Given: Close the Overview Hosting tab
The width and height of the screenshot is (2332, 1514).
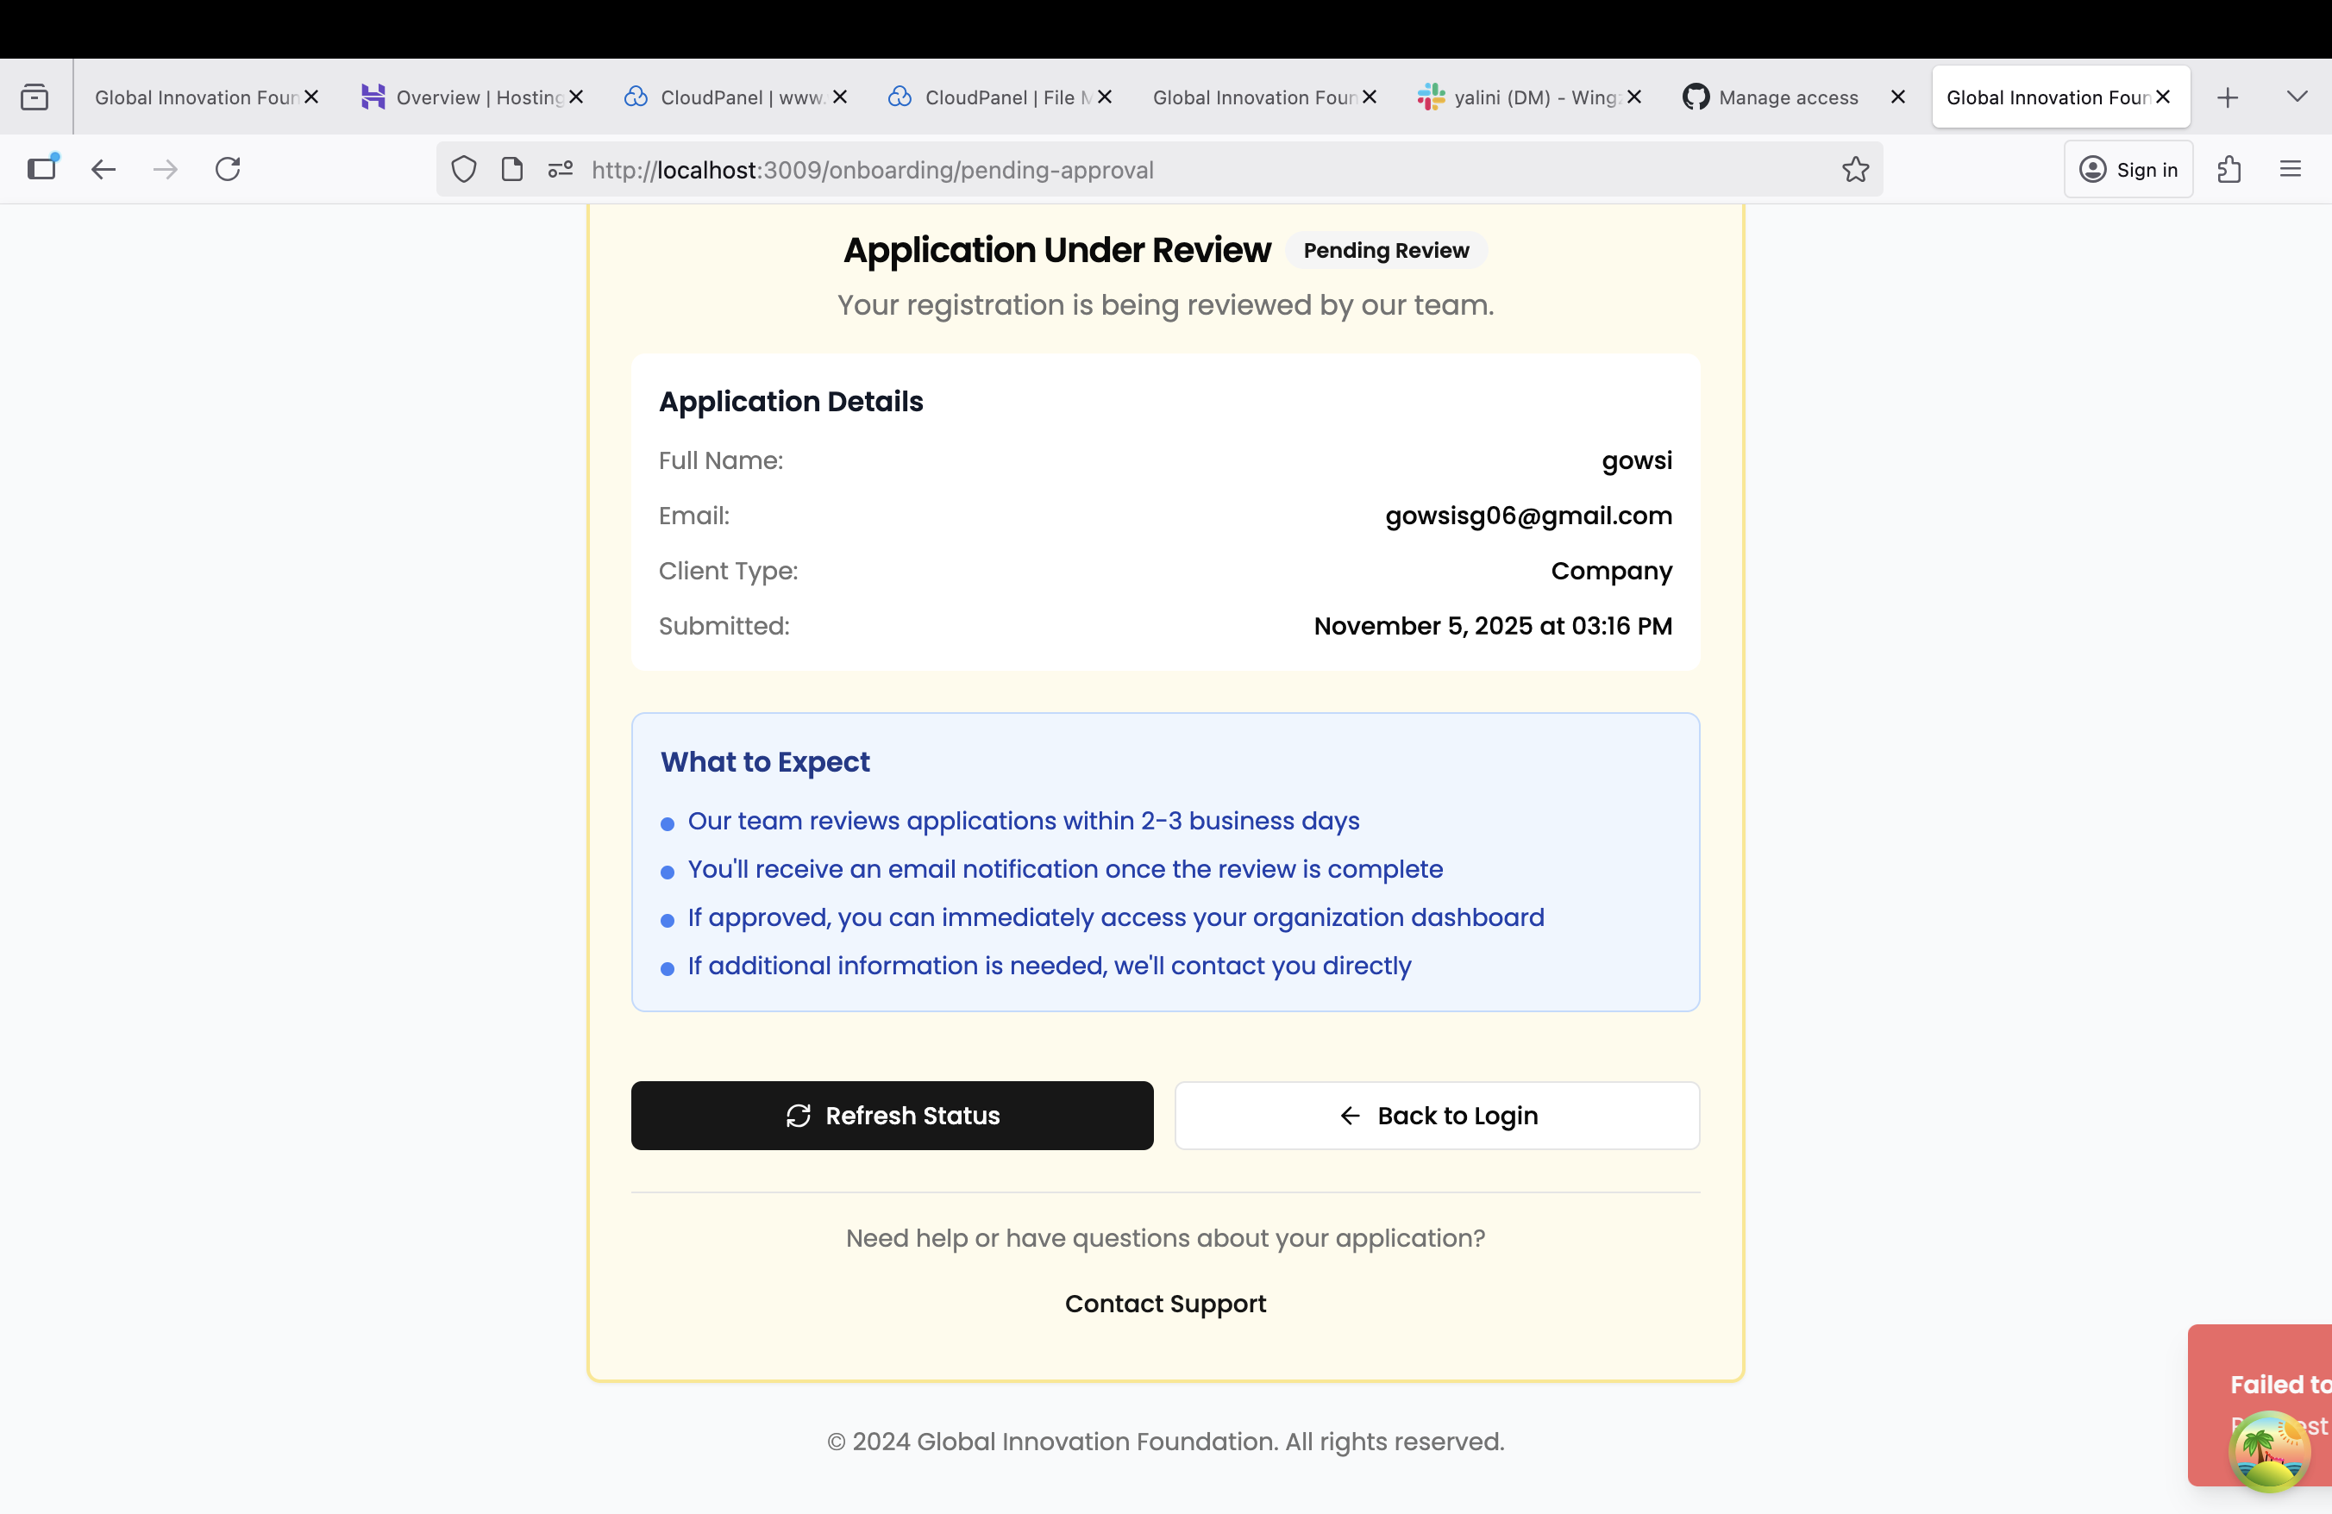Looking at the screenshot, I should pyautogui.click(x=576, y=97).
